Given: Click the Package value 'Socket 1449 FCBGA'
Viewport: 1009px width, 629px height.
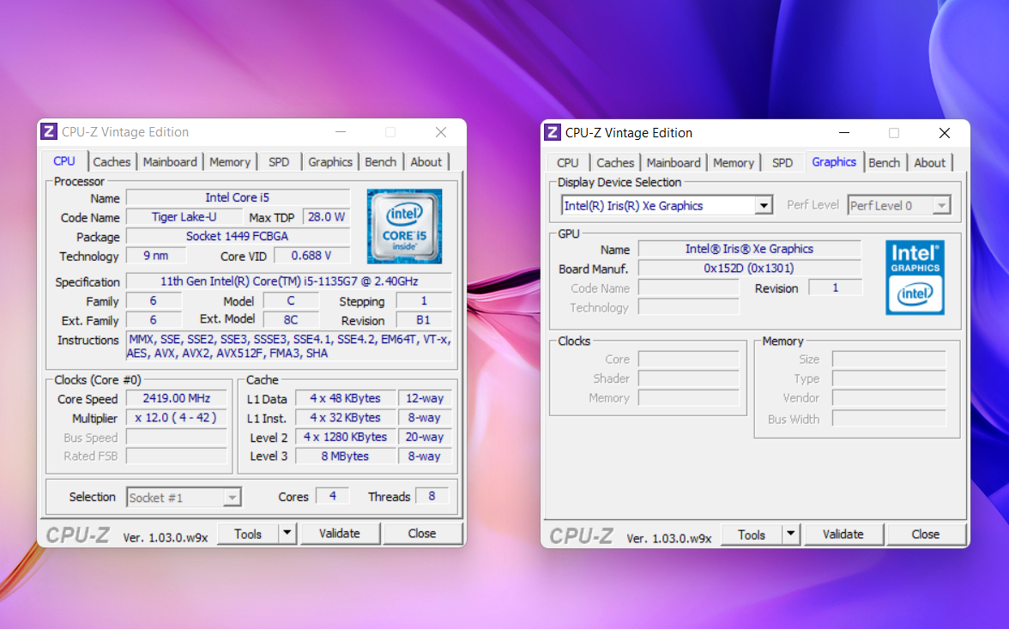Looking at the screenshot, I should [x=238, y=236].
